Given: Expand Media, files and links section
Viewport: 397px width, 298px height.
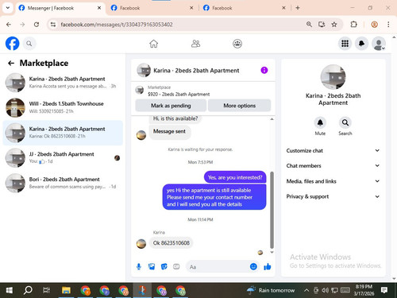Looking at the screenshot, I should 333,181.
